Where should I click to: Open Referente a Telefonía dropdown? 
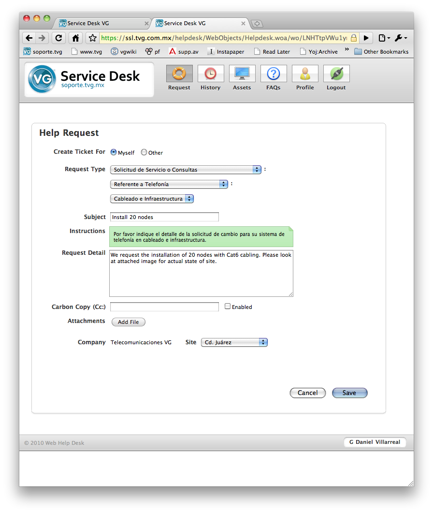(169, 184)
